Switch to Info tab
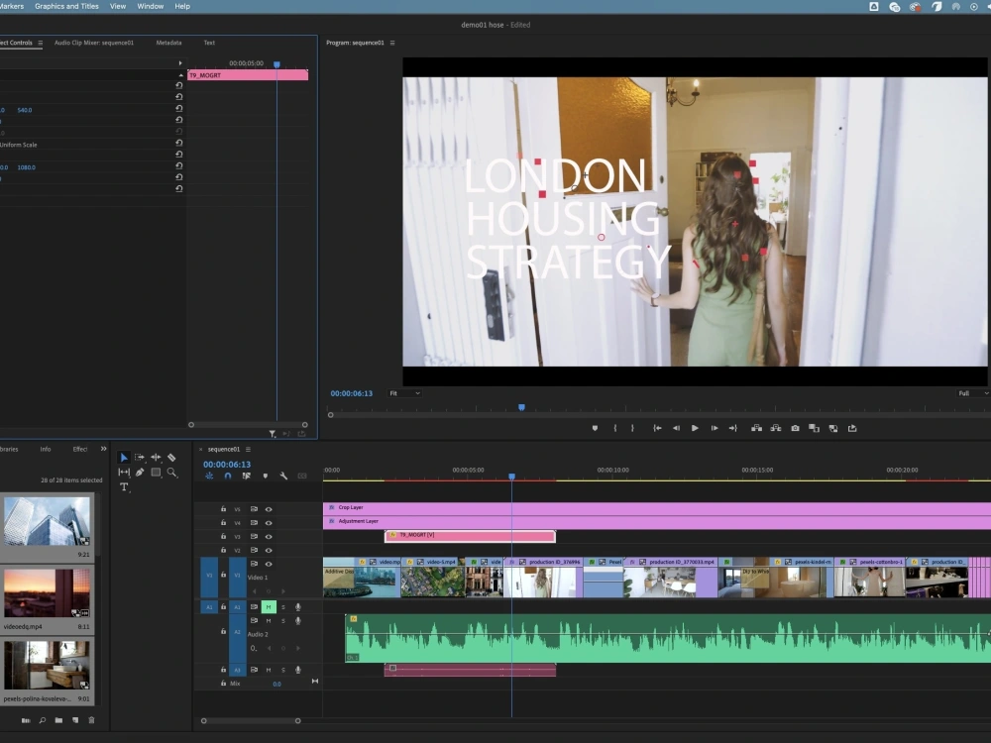The height and width of the screenshot is (743, 991). [x=46, y=449]
